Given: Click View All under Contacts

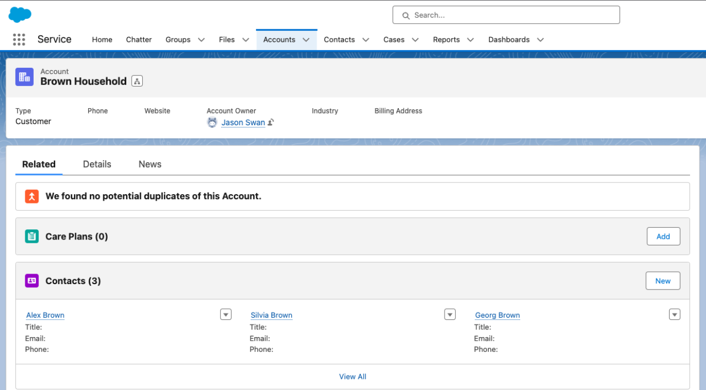Looking at the screenshot, I should tap(352, 377).
